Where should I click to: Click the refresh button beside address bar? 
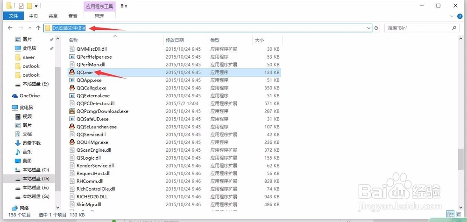[376, 28]
